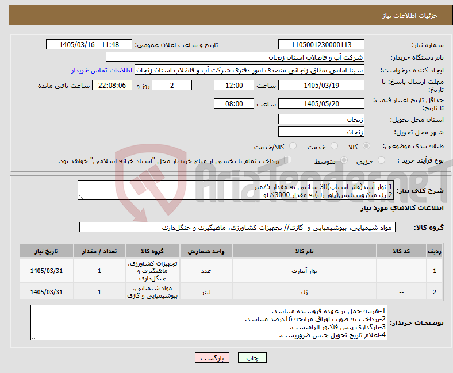Image resolution: width=453 pixels, height=373 pixels.
Task: Click the resize handle of description text area
Action: 80,197
